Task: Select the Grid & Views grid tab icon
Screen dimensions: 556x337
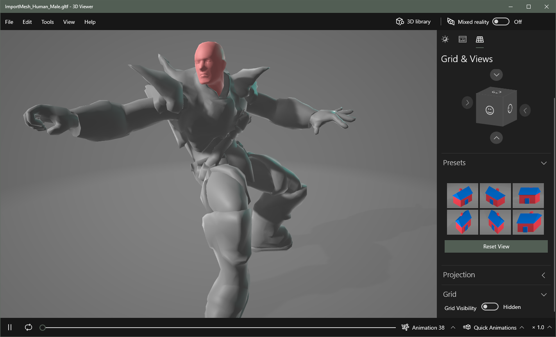Action: pos(480,39)
